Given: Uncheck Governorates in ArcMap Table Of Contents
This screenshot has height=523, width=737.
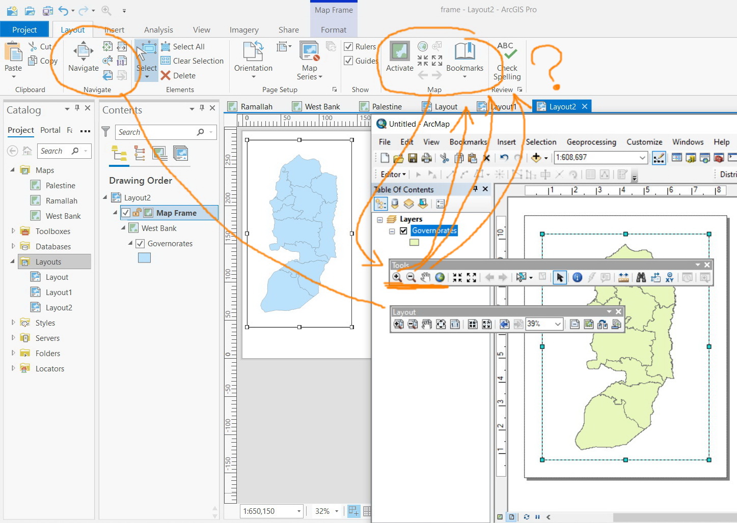Looking at the screenshot, I should (403, 231).
